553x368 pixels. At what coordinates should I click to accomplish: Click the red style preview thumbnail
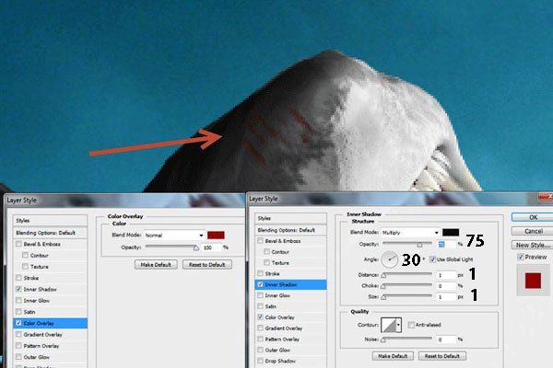pos(533,281)
